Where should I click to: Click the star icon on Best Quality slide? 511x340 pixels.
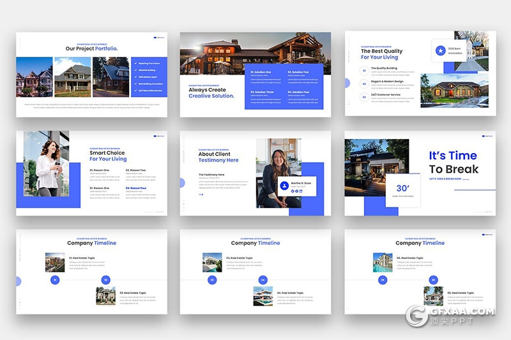439,50
